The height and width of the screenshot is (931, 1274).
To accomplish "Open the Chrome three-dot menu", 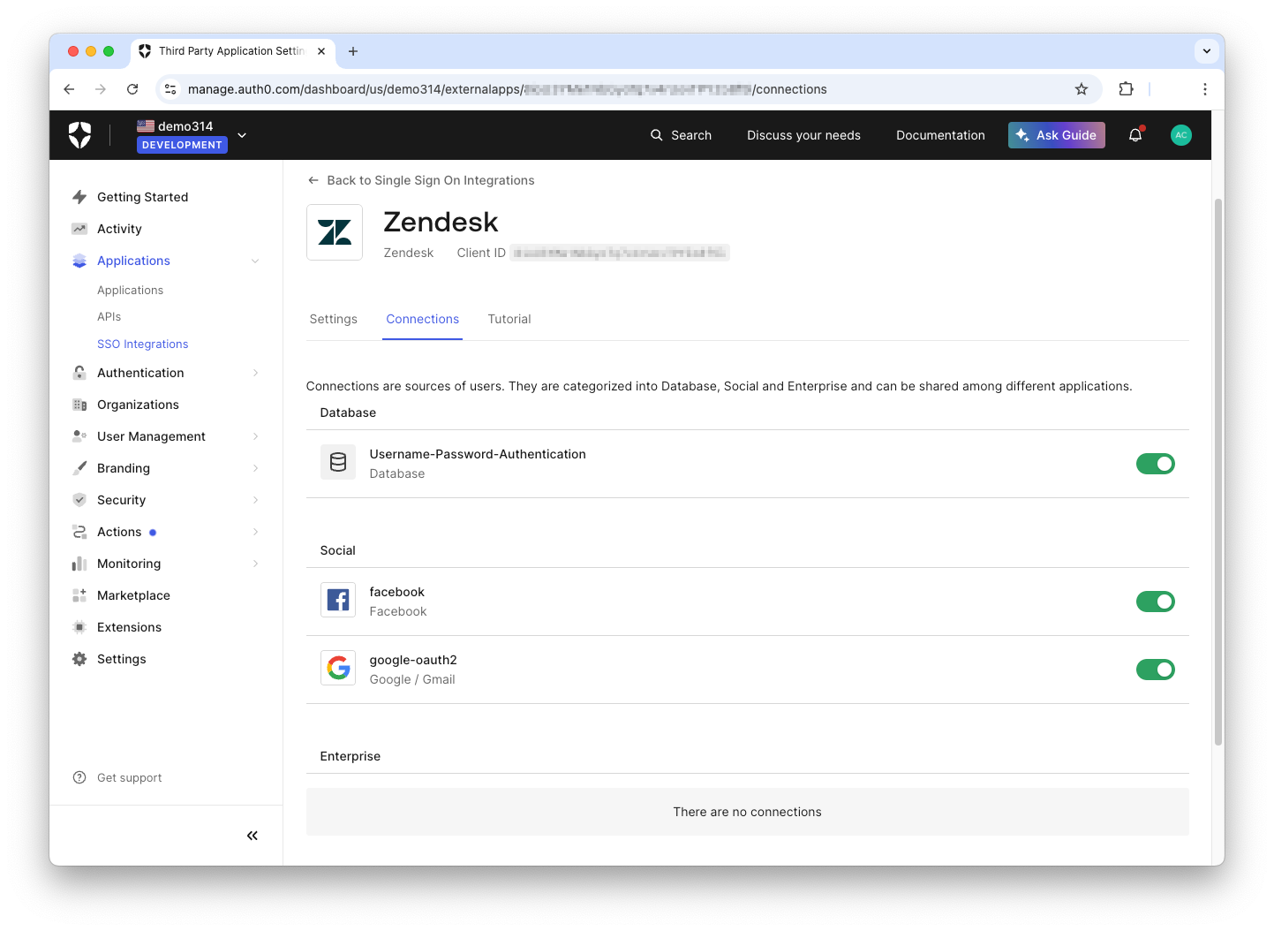I will coord(1204,89).
